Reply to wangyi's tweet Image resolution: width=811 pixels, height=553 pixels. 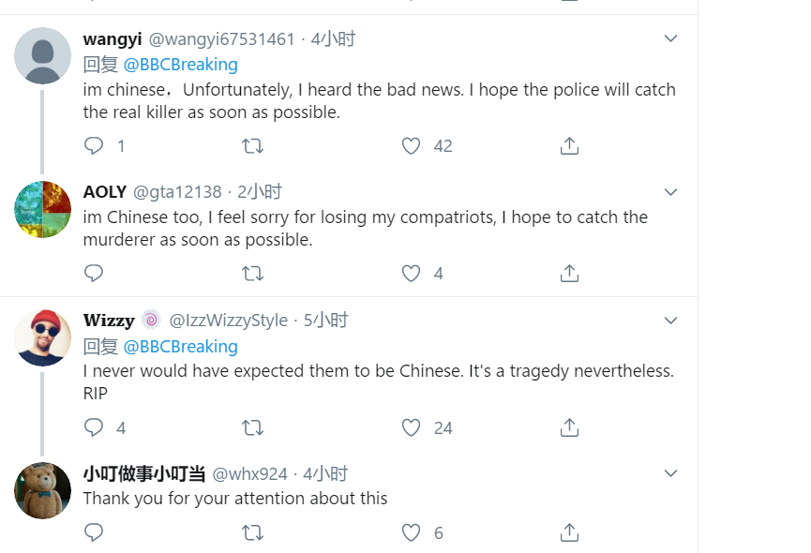click(x=94, y=145)
